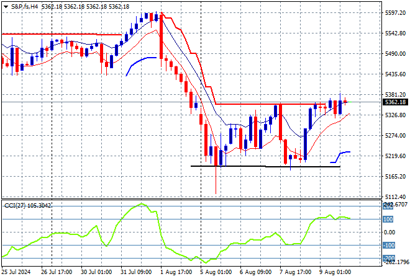The image size is (410, 279).
Task: Click the 1 Aug 17:00 time label
Action: tap(176, 272)
